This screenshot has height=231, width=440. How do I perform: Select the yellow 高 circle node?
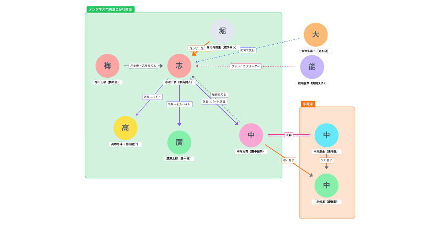125,128
